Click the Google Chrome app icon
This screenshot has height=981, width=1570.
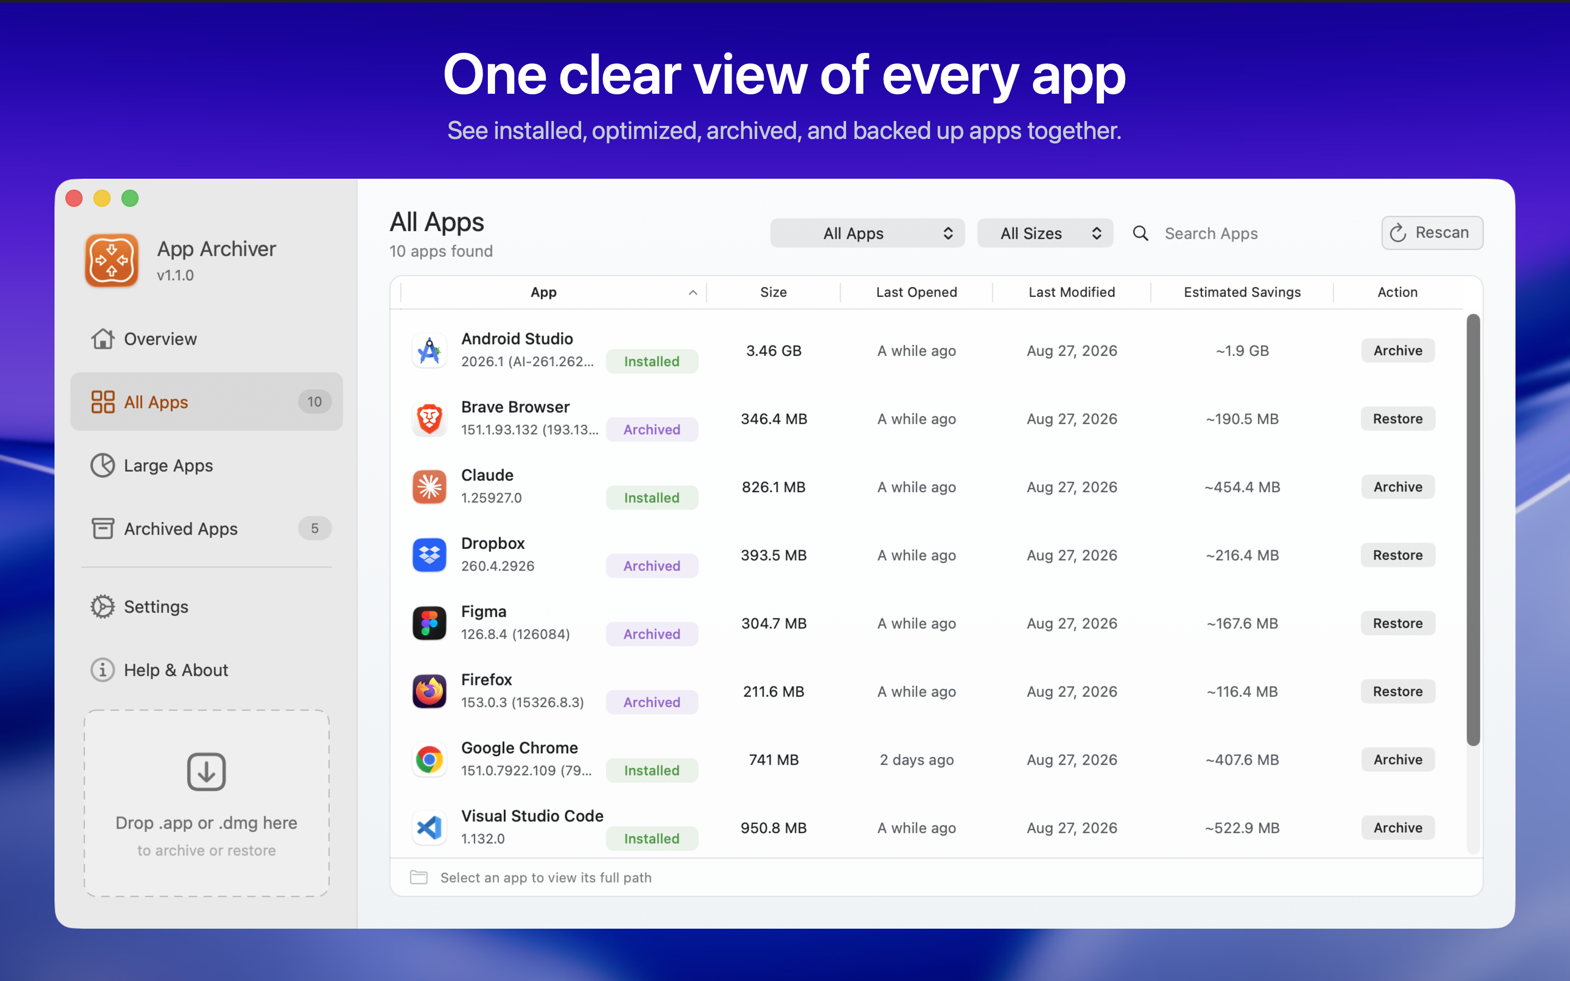[429, 759]
